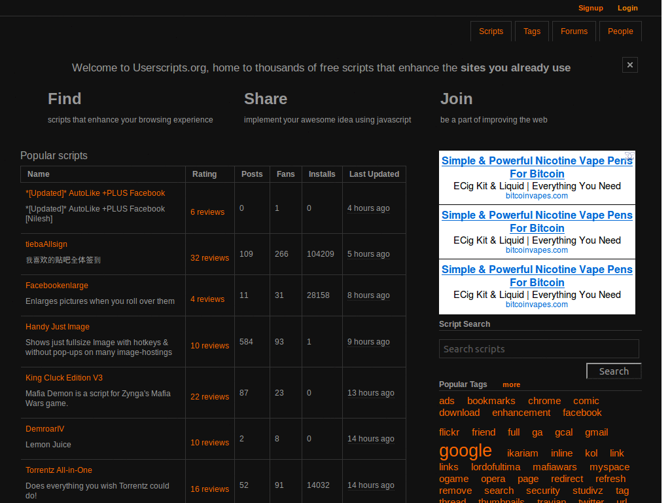The height and width of the screenshot is (503, 670).
Task: Open the Tags tab
Action: tap(531, 31)
